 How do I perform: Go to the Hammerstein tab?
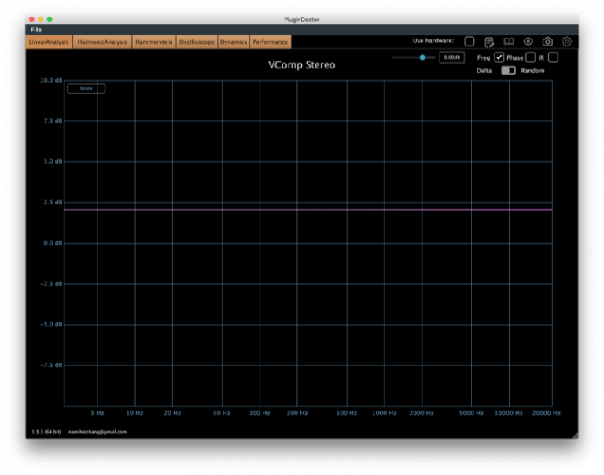(153, 42)
